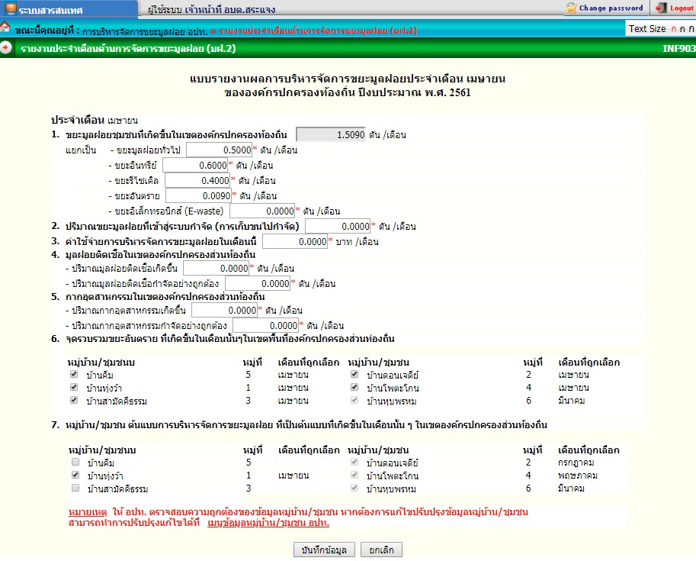This screenshot has width=696, height=561.
Task: Edit the ขยะอินทรีย์ field 0.6000
Action: pos(195,165)
